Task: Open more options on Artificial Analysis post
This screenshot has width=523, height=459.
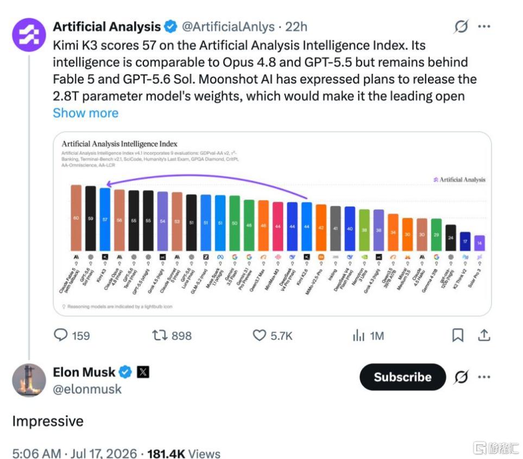Action: [x=484, y=27]
